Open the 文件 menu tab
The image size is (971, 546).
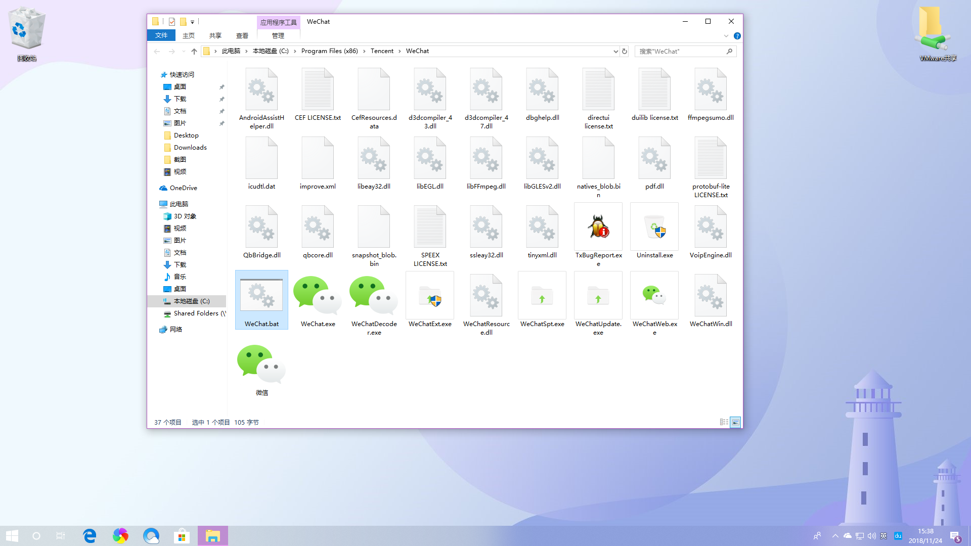pyautogui.click(x=161, y=35)
